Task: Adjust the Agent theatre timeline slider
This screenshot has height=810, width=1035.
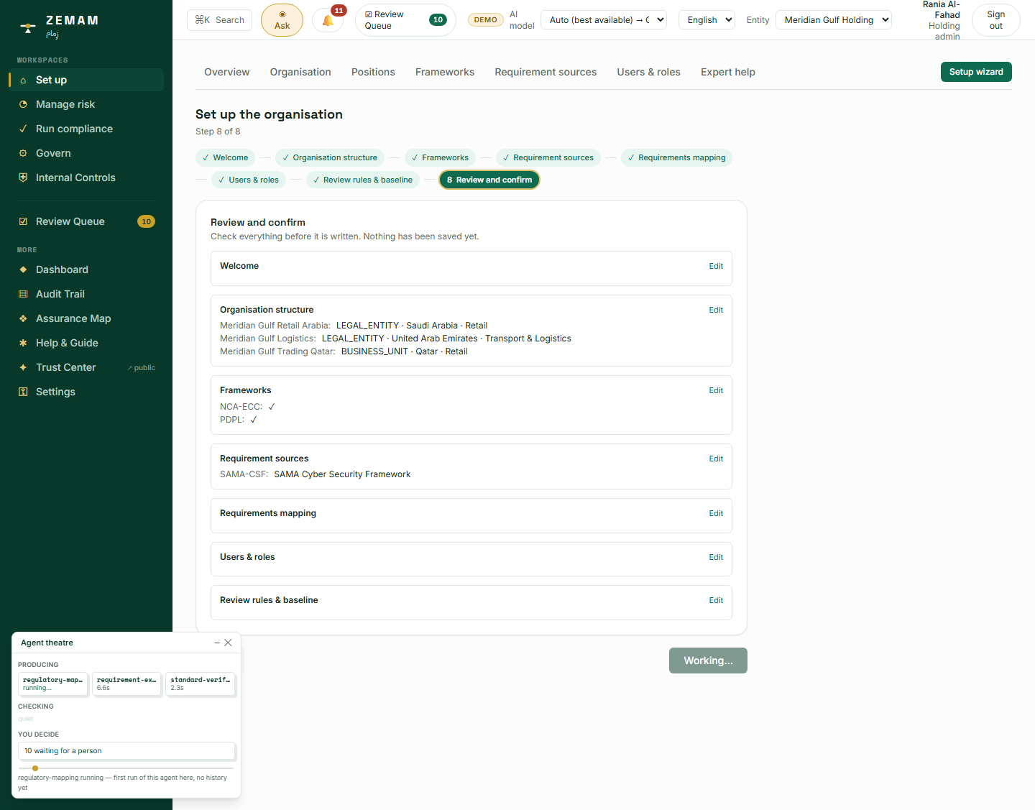Action: point(126,768)
